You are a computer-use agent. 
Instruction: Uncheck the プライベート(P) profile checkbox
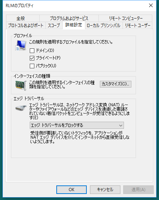click(x=32, y=58)
